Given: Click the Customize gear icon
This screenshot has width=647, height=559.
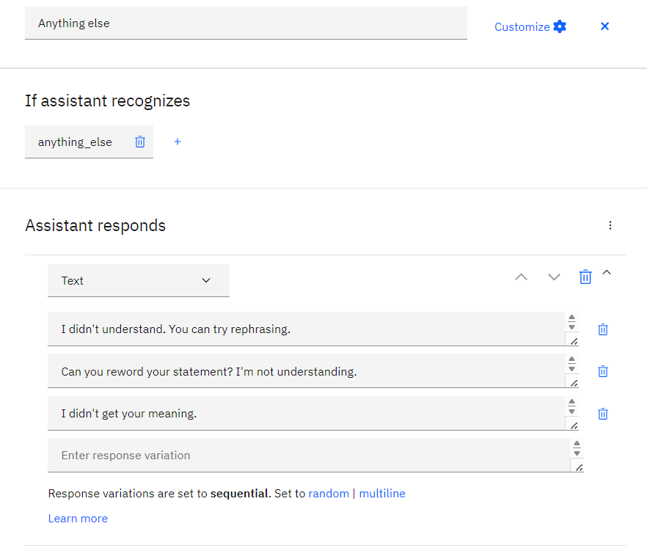Looking at the screenshot, I should point(560,26).
